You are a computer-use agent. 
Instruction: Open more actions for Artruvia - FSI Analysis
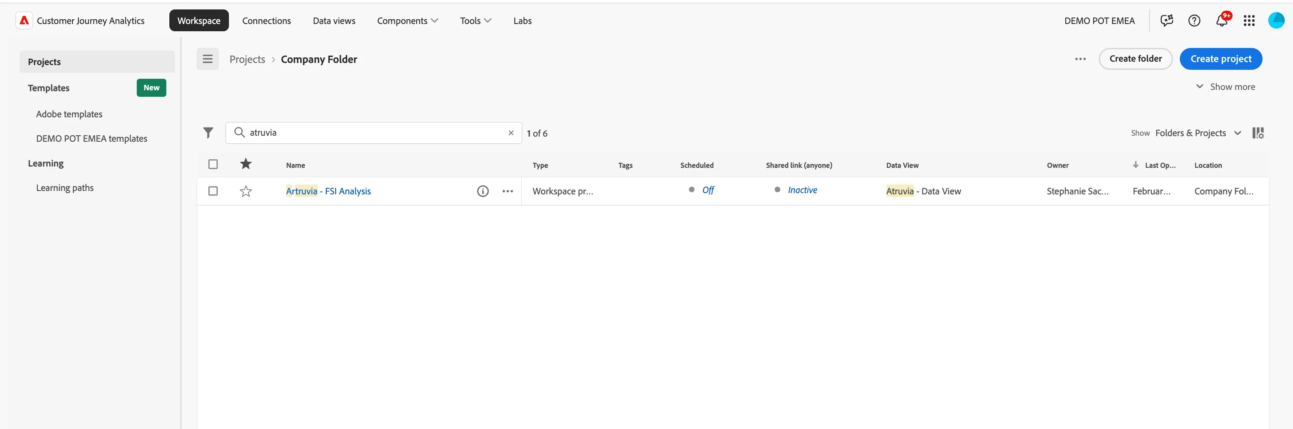click(x=508, y=191)
